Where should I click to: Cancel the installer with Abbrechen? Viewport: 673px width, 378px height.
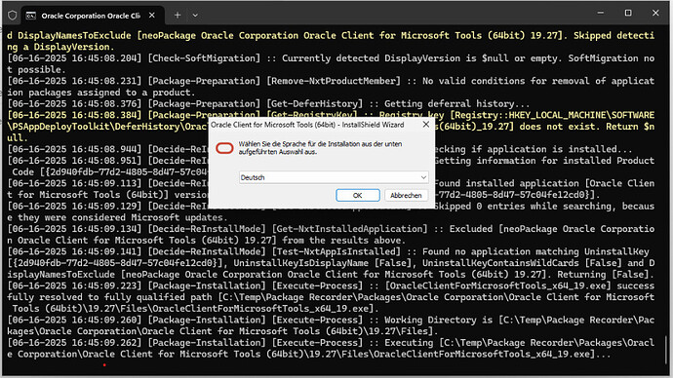point(406,195)
